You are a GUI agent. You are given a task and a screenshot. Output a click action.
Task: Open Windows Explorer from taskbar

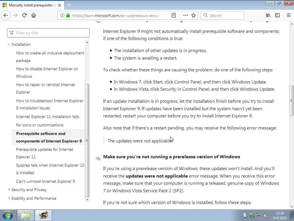point(26,215)
